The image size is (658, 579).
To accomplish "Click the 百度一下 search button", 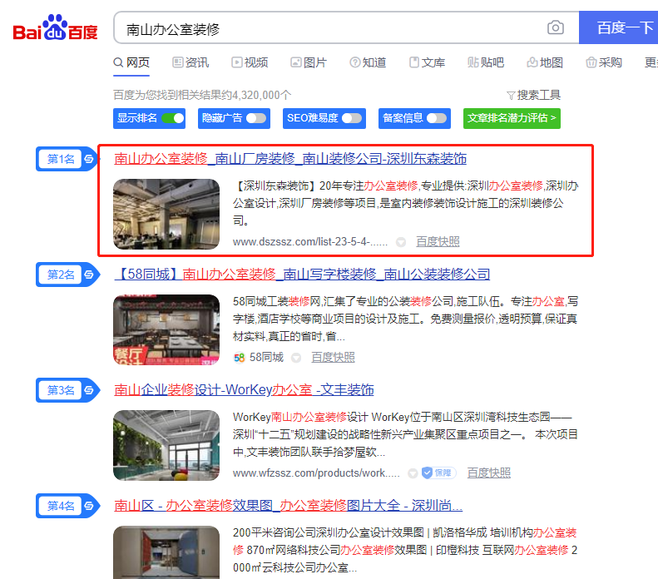I will click(x=619, y=27).
